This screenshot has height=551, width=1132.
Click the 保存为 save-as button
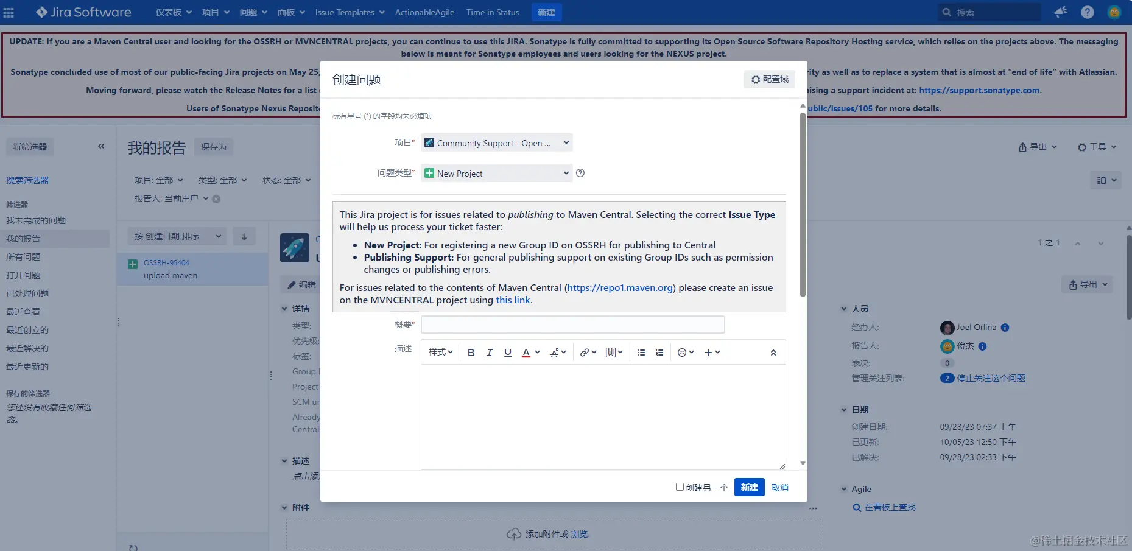(214, 147)
